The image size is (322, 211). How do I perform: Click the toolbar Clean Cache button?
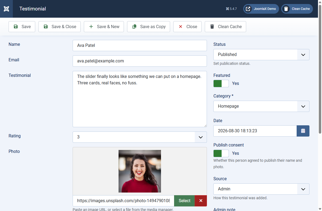pyautogui.click(x=225, y=27)
